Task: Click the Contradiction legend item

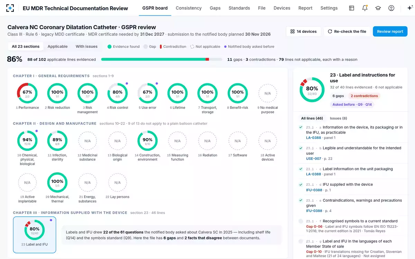Action: coord(173,47)
